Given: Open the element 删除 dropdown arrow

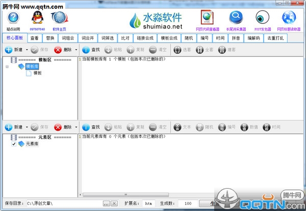Looking at the screenshot, I should pyautogui.click(x=76, y=127).
